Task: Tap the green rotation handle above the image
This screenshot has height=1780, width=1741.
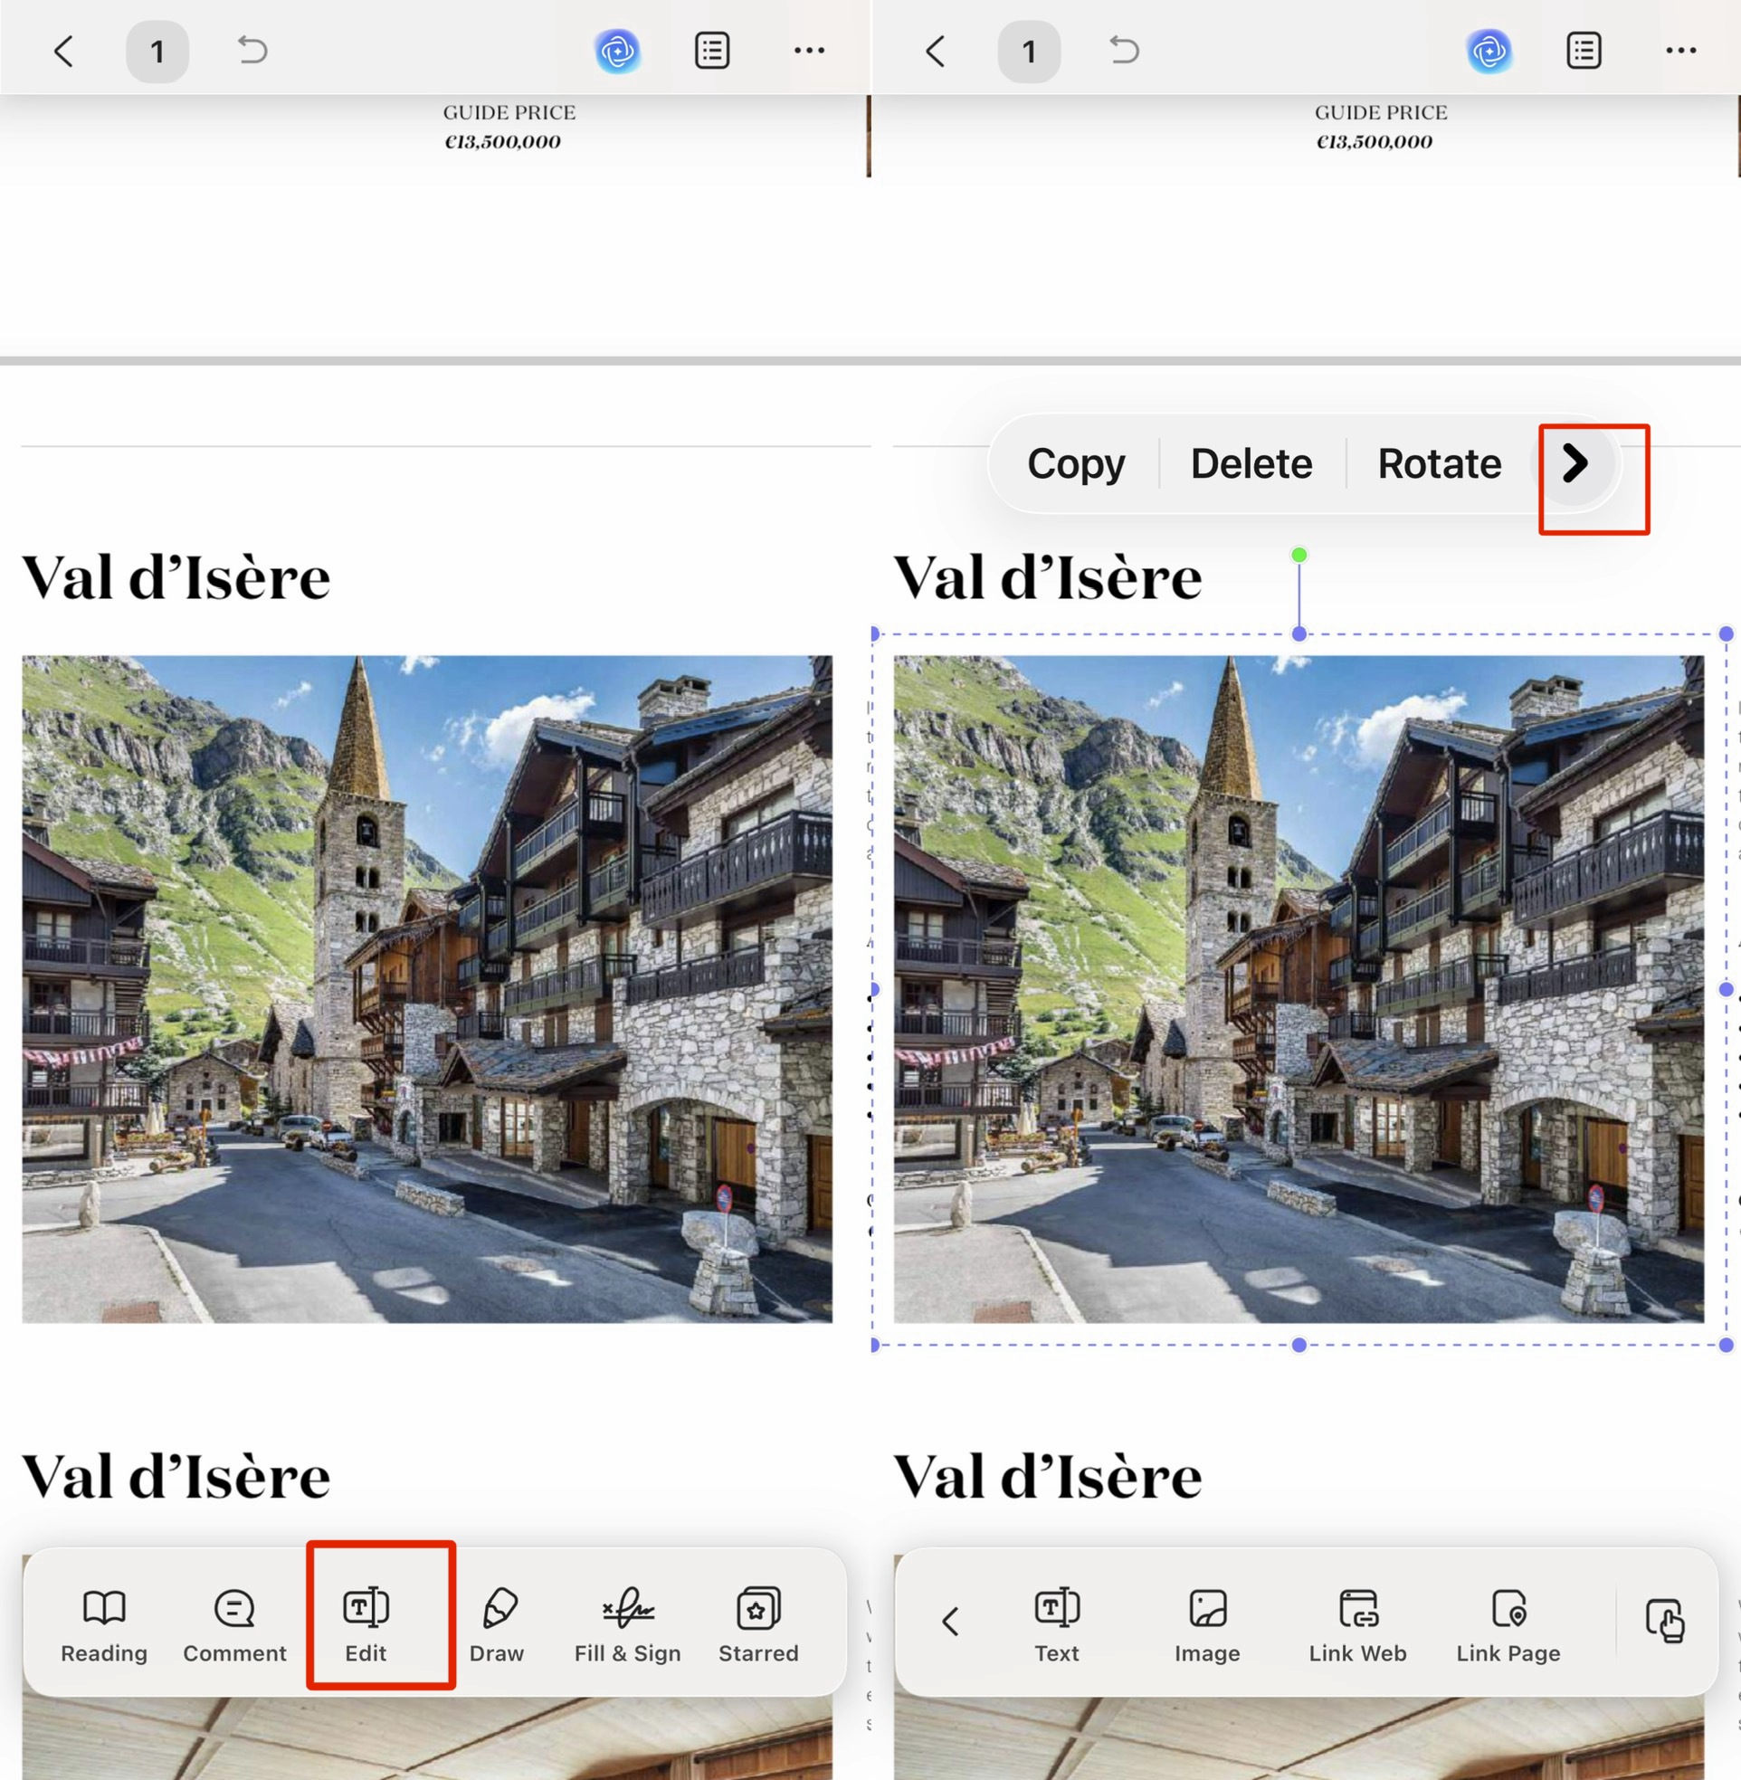Action: [1299, 555]
